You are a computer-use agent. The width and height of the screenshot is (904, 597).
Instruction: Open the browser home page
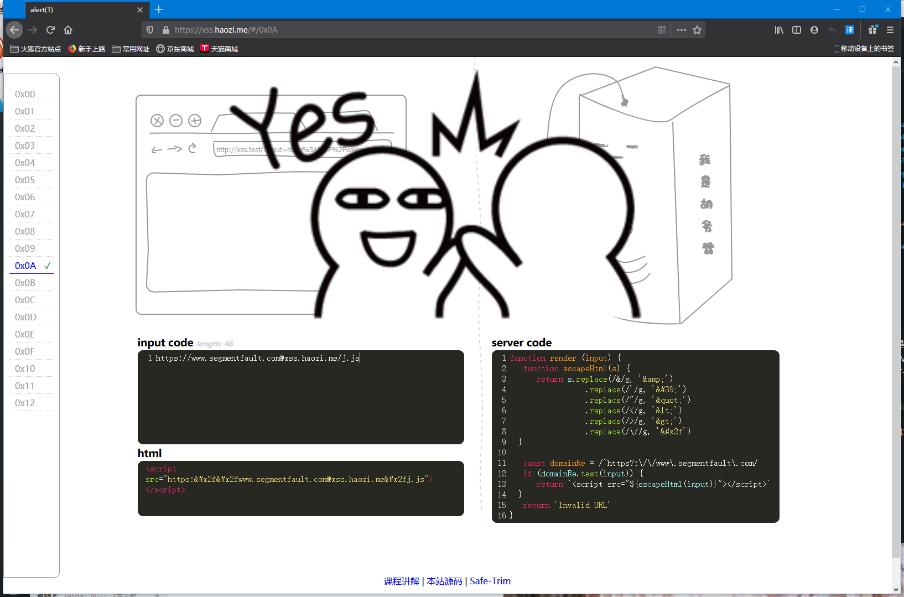pos(68,30)
